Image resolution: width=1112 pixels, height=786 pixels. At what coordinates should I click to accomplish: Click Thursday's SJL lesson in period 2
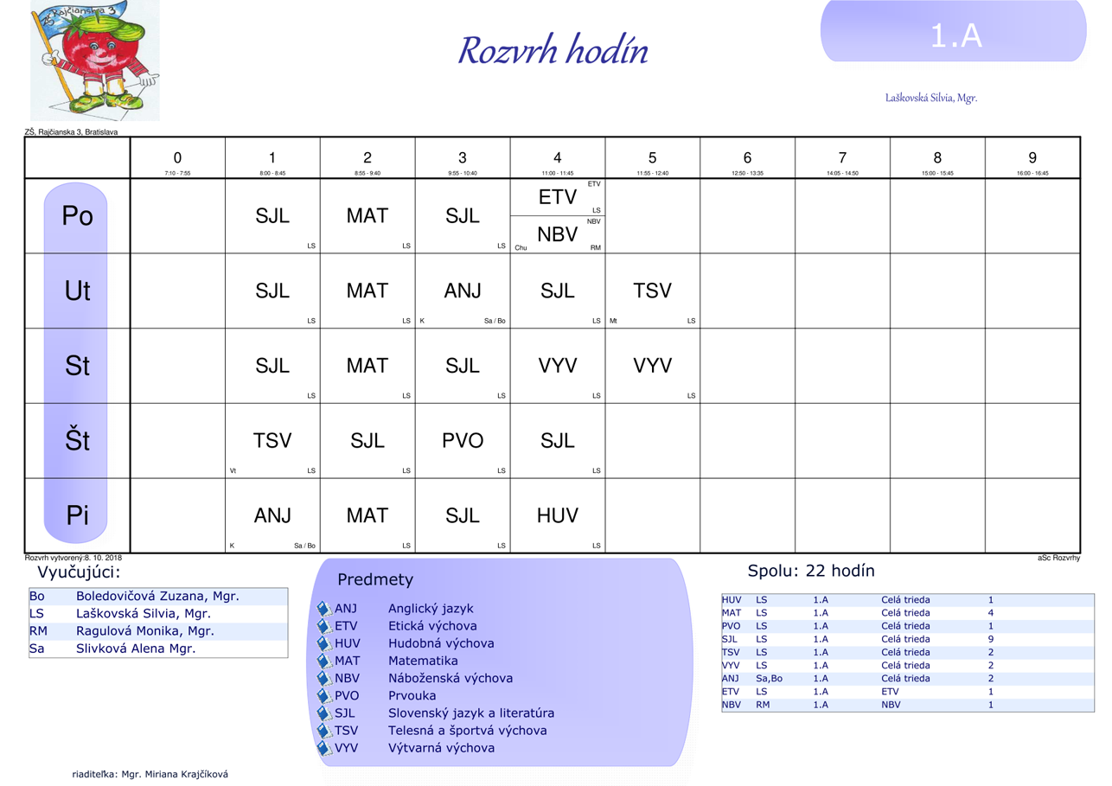[367, 440]
